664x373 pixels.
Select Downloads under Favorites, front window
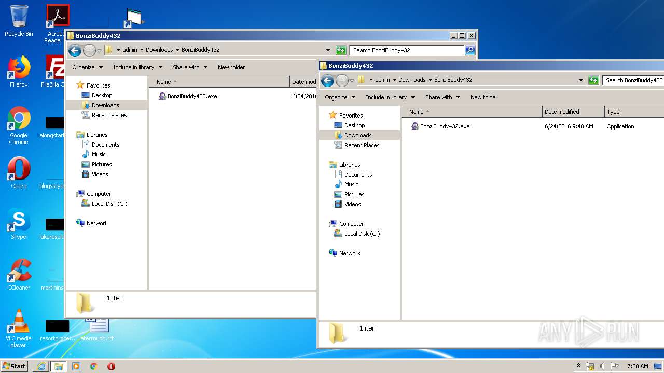click(x=358, y=135)
